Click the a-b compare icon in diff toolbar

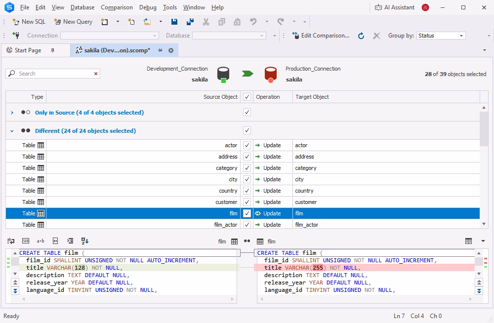[x=41, y=241]
